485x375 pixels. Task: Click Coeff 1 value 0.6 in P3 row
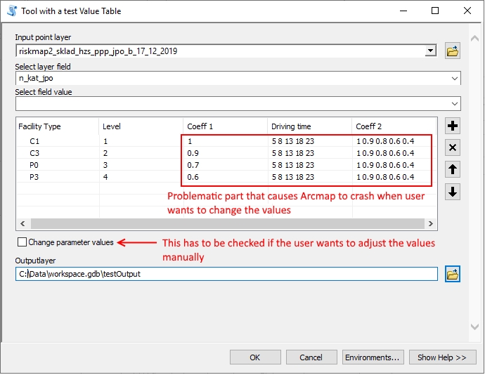(x=193, y=177)
